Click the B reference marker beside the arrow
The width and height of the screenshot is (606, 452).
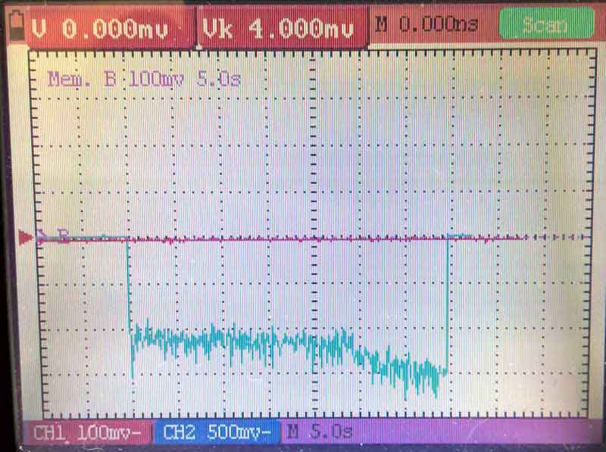[62, 238]
